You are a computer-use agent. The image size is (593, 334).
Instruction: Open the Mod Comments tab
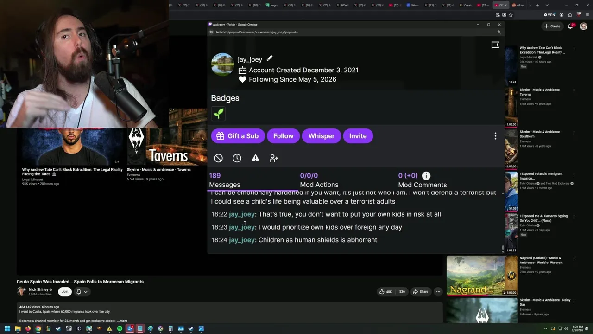click(x=423, y=180)
